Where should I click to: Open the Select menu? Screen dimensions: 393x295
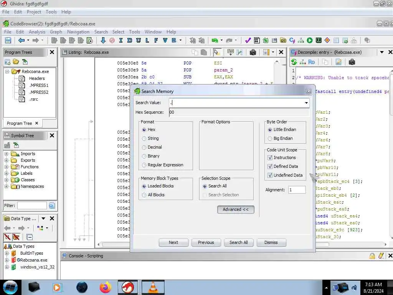(118, 32)
